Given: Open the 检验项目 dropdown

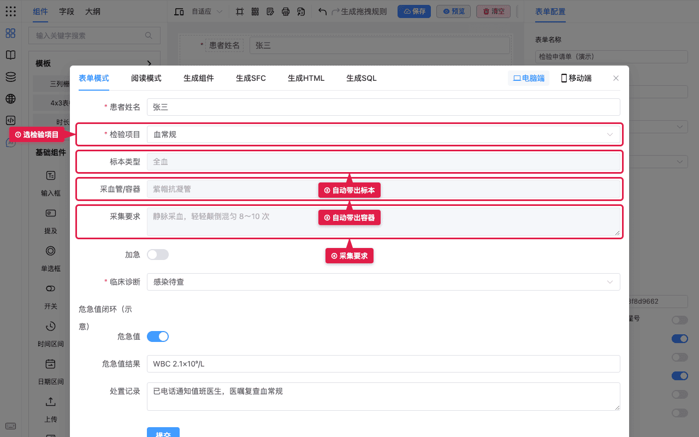Looking at the screenshot, I should (x=383, y=134).
